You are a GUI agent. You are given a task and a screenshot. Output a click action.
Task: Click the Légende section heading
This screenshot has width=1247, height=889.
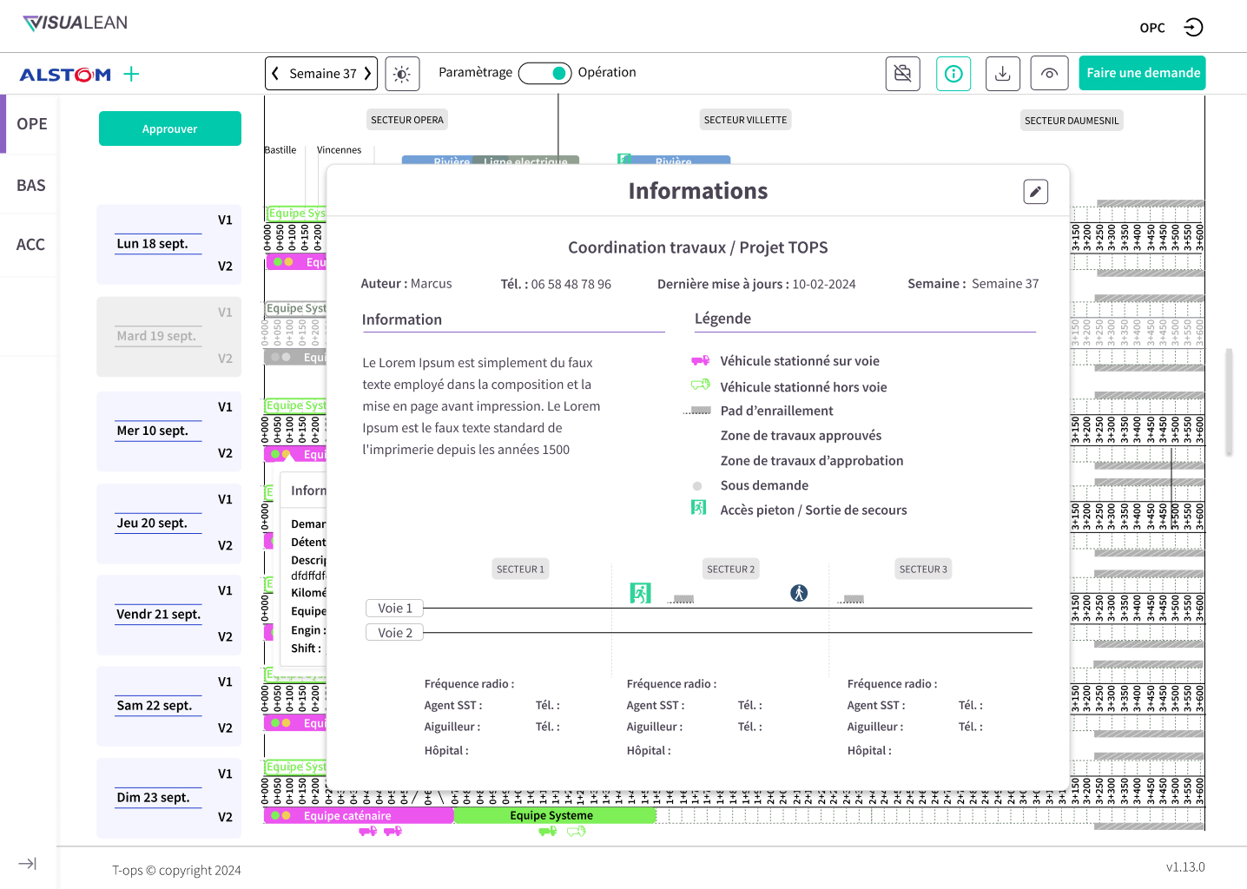point(722,319)
